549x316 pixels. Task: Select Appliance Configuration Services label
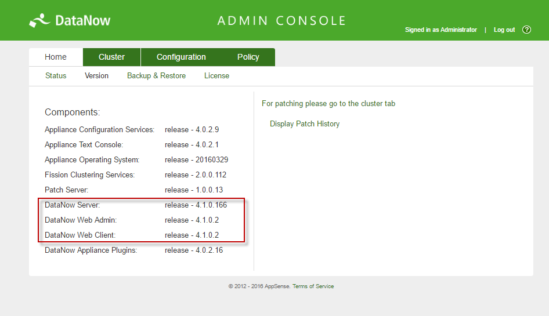pyautogui.click(x=99, y=129)
